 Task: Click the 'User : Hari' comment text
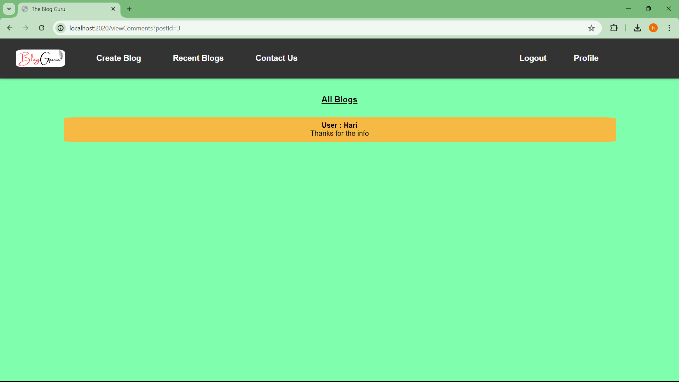pyautogui.click(x=339, y=125)
